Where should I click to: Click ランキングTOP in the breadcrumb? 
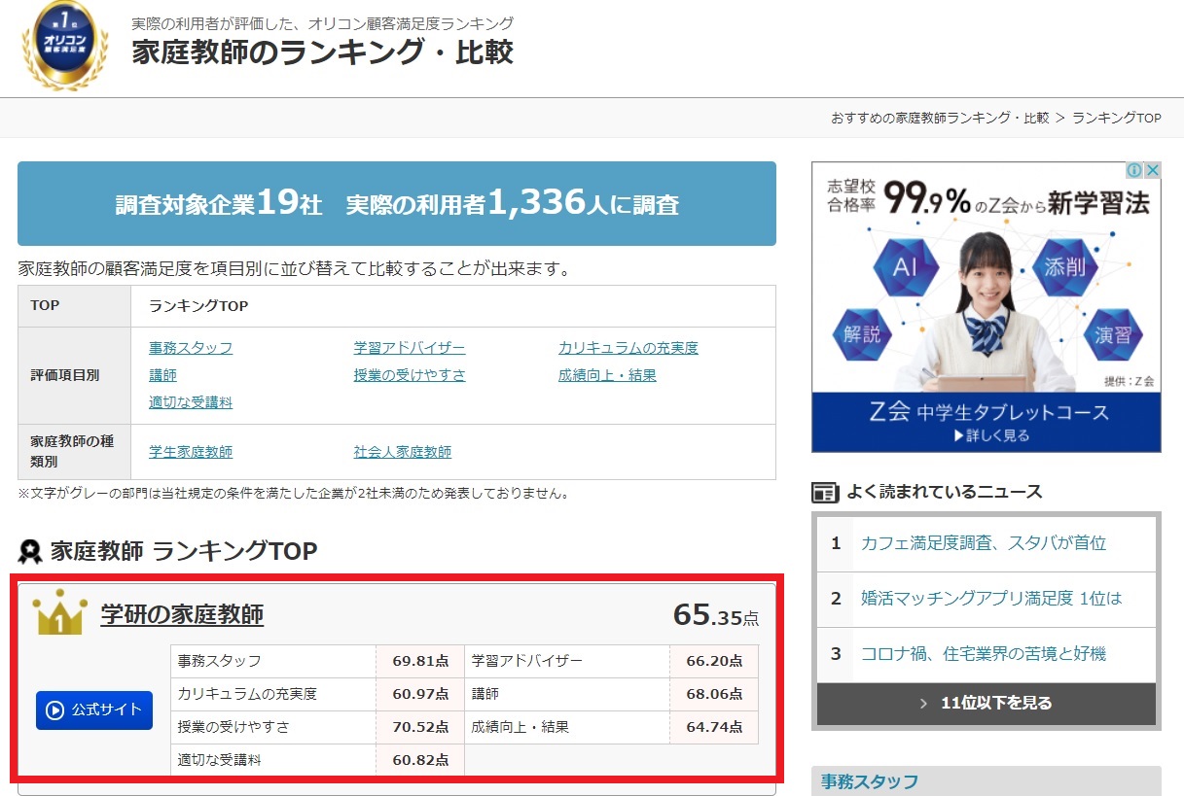tap(1117, 118)
